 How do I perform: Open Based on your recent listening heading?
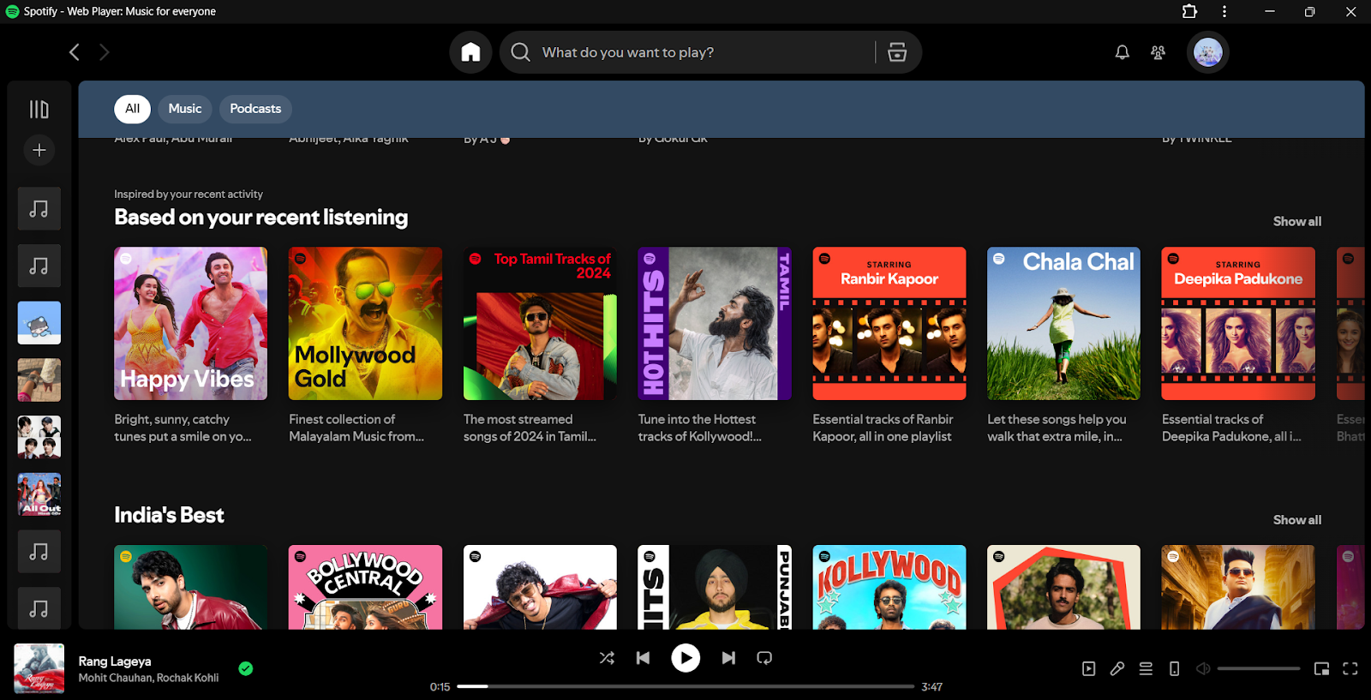click(261, 218)
